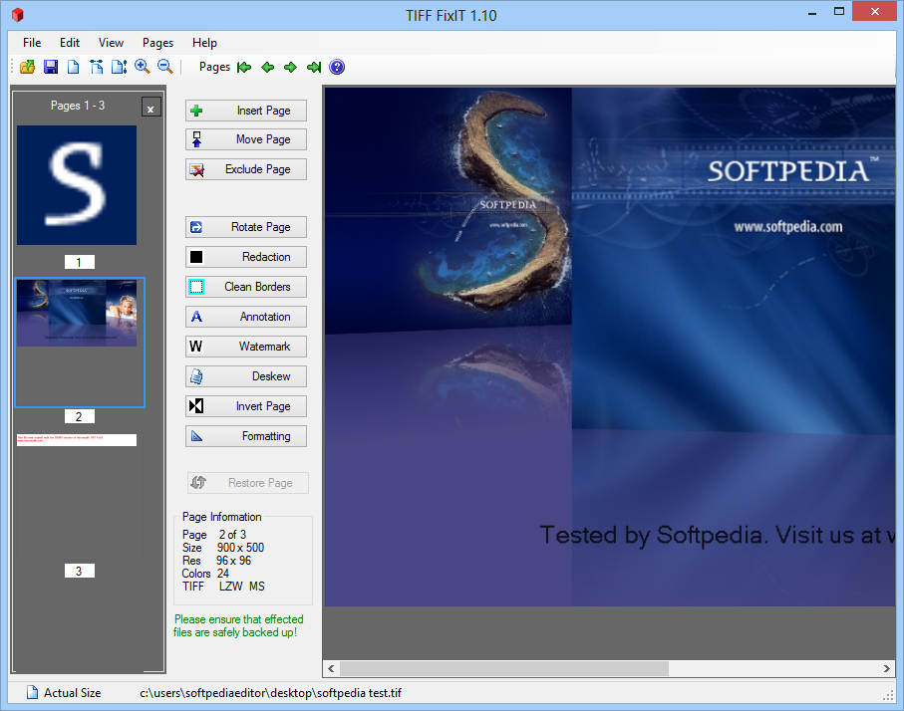Click the Watermark button
Screen dimensions: 904x711
[x=245, y=347]
